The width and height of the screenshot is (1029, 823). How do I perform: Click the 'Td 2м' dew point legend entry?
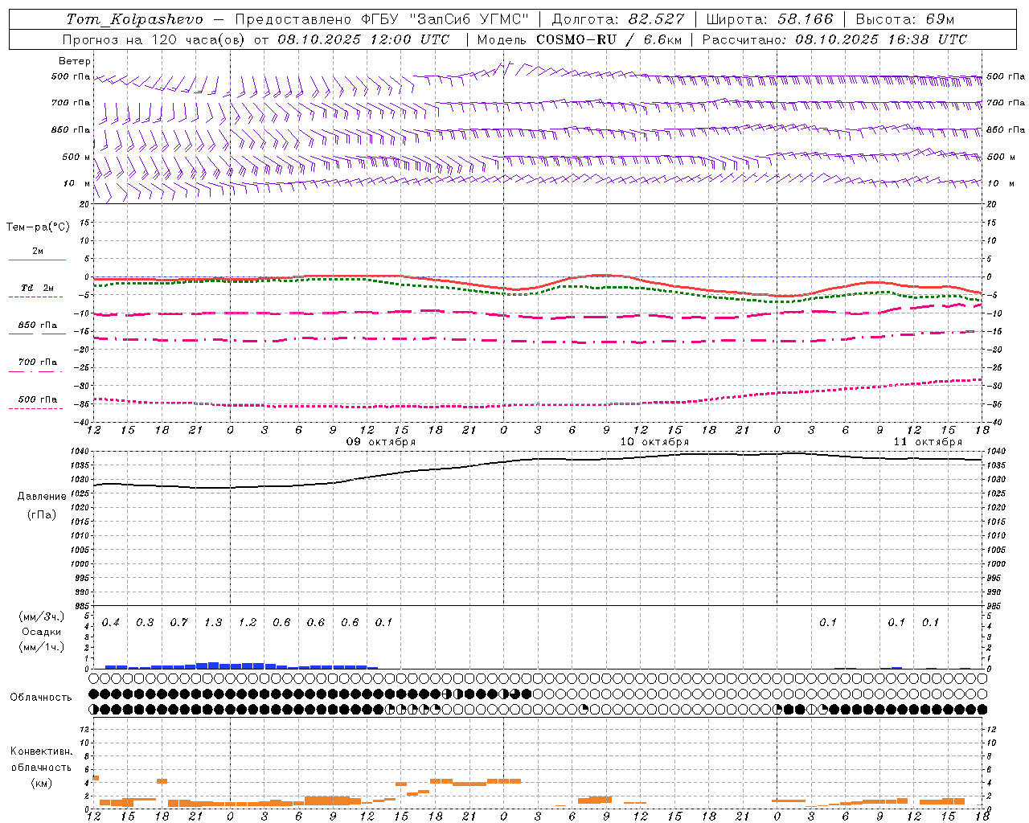pyautogui.click(x=38, y=288)
